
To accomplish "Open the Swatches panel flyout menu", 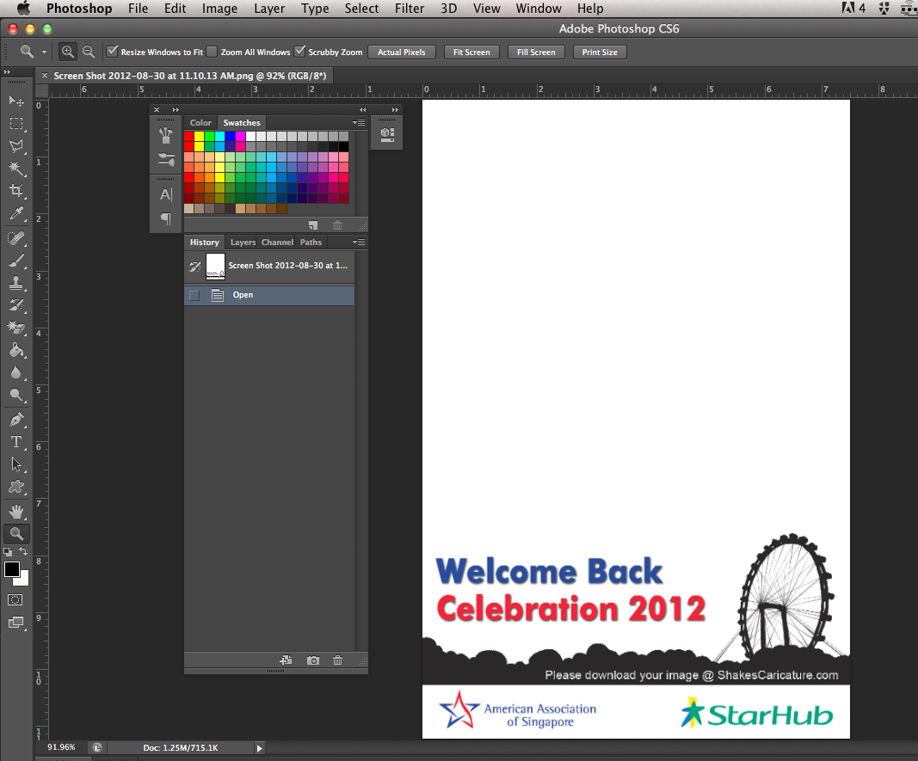I will point(358,123).
